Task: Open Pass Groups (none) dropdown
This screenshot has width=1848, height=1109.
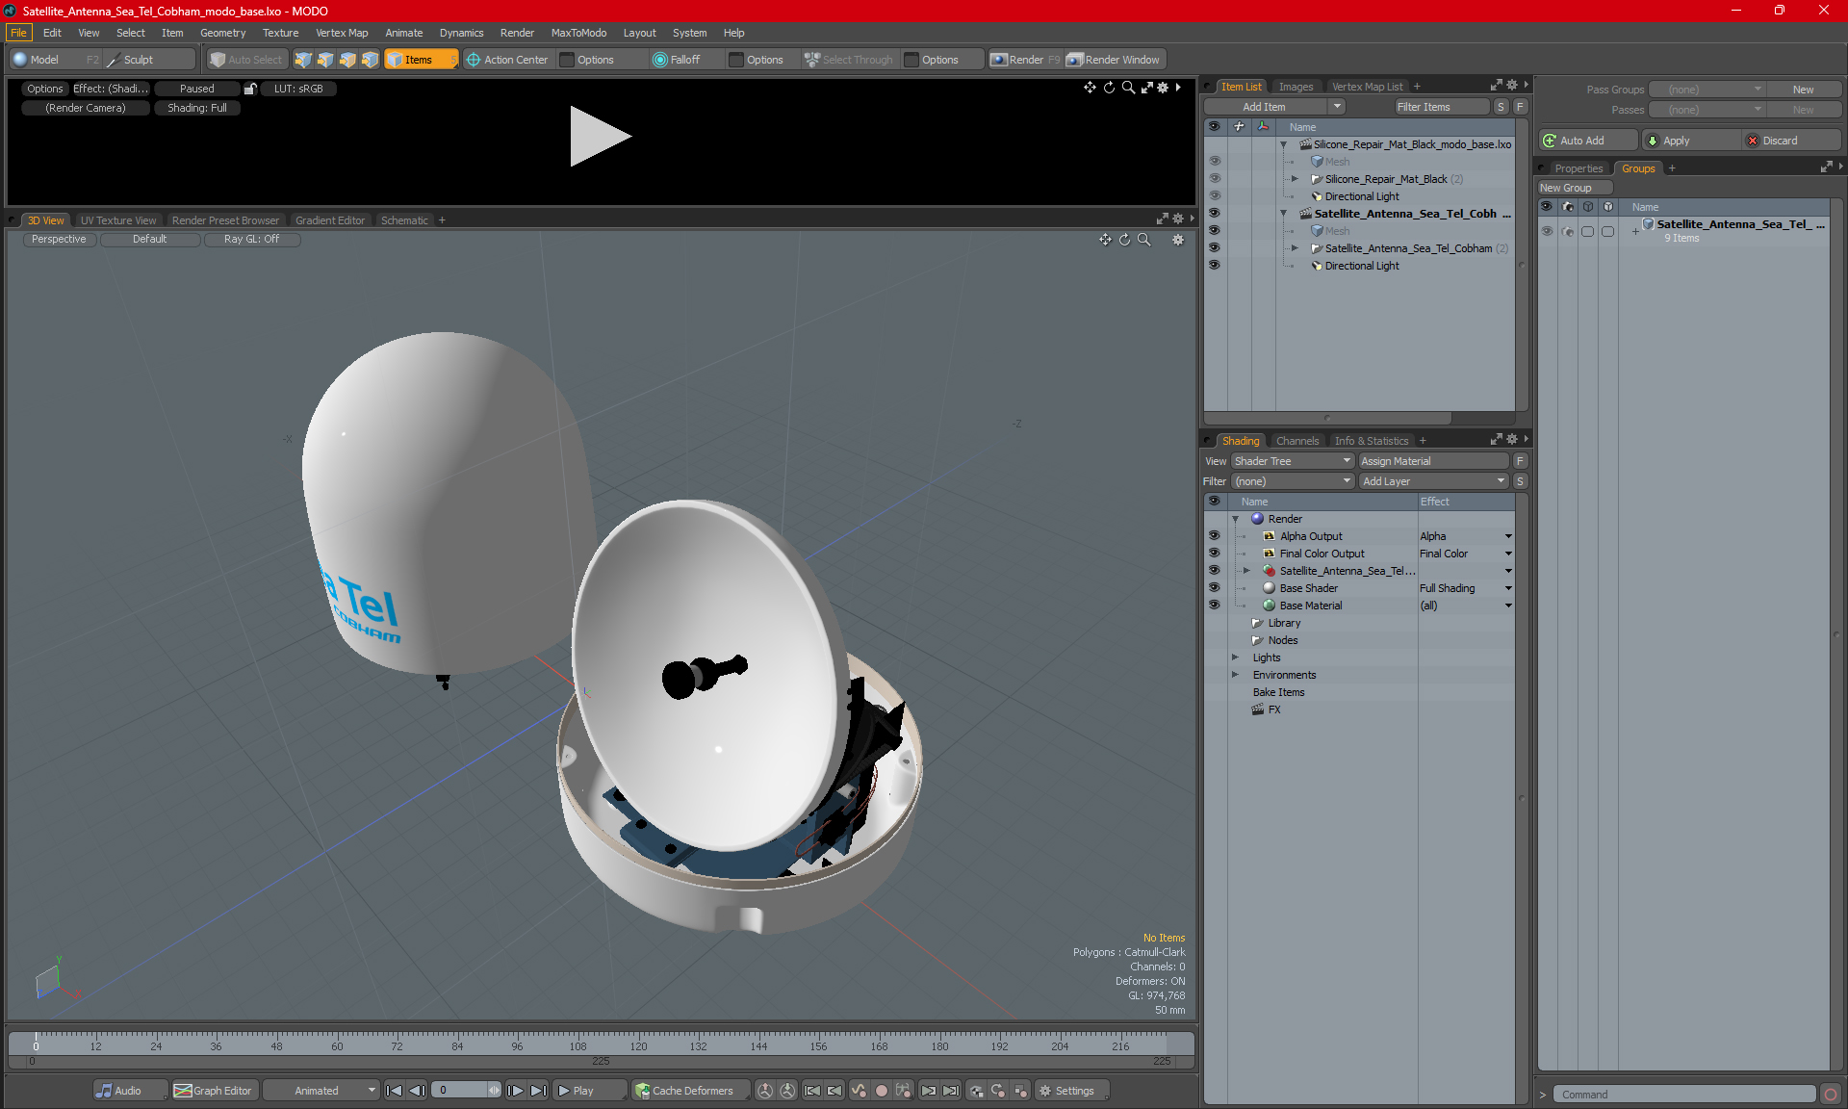Action: point(1707,90)
